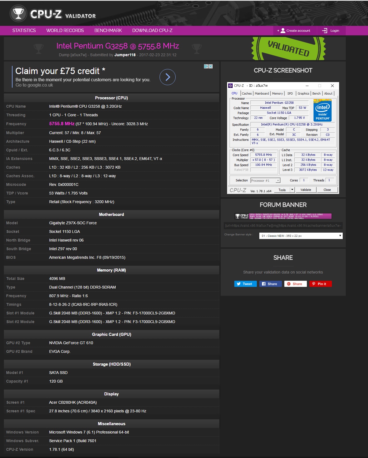Click the Twitter Tweet share button
This screenshot has height=458, width=368.
pos(245,284)
